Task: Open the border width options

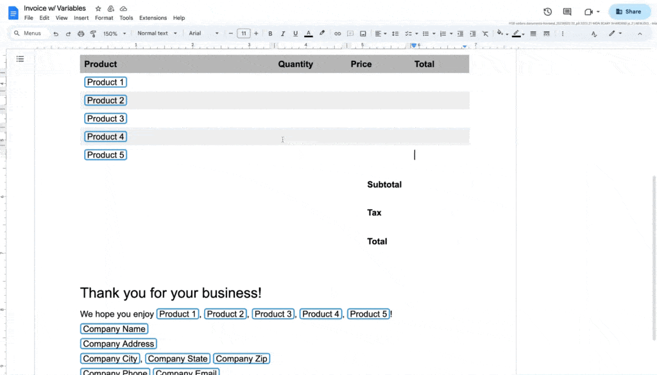Action: coord(533,34)
